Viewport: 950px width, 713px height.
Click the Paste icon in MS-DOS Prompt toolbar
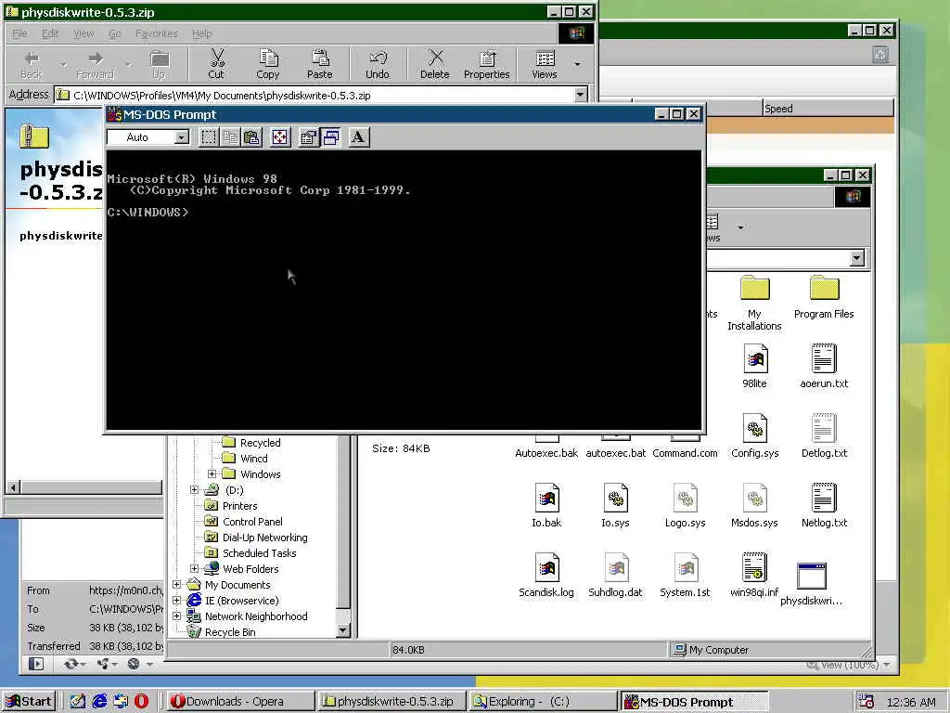252,137
